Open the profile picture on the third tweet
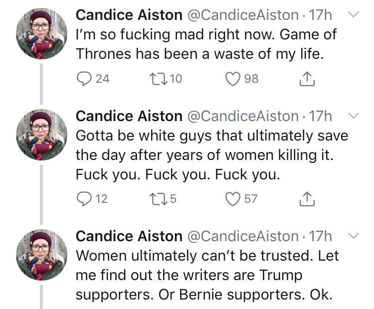 click(x=41, y=255)
